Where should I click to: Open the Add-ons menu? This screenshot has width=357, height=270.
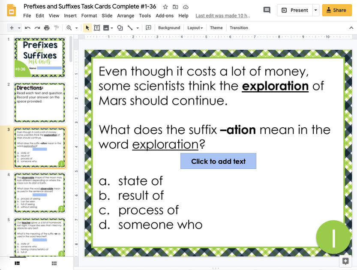(165, 16)
